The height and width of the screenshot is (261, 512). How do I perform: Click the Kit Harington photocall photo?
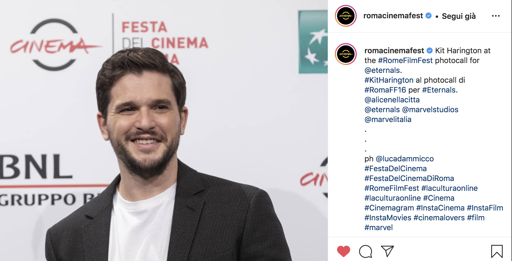pos(164,130)
